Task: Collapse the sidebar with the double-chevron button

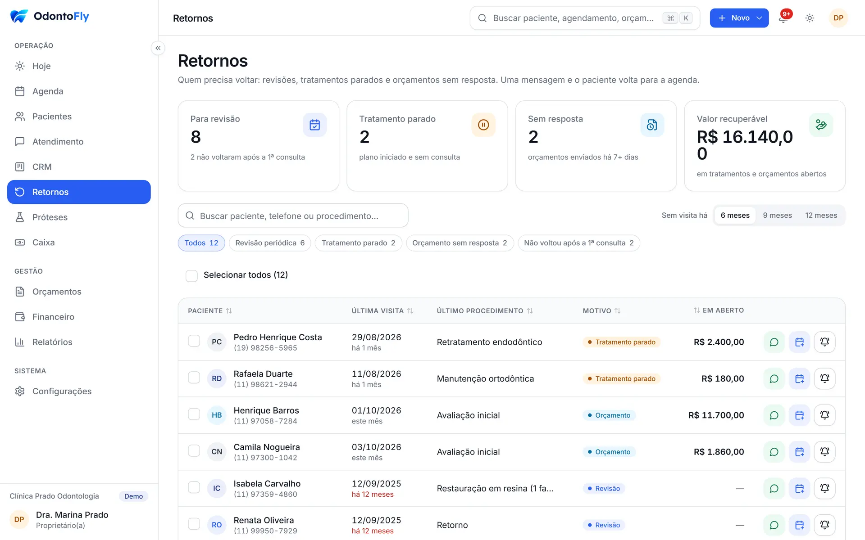Action: 158,48
